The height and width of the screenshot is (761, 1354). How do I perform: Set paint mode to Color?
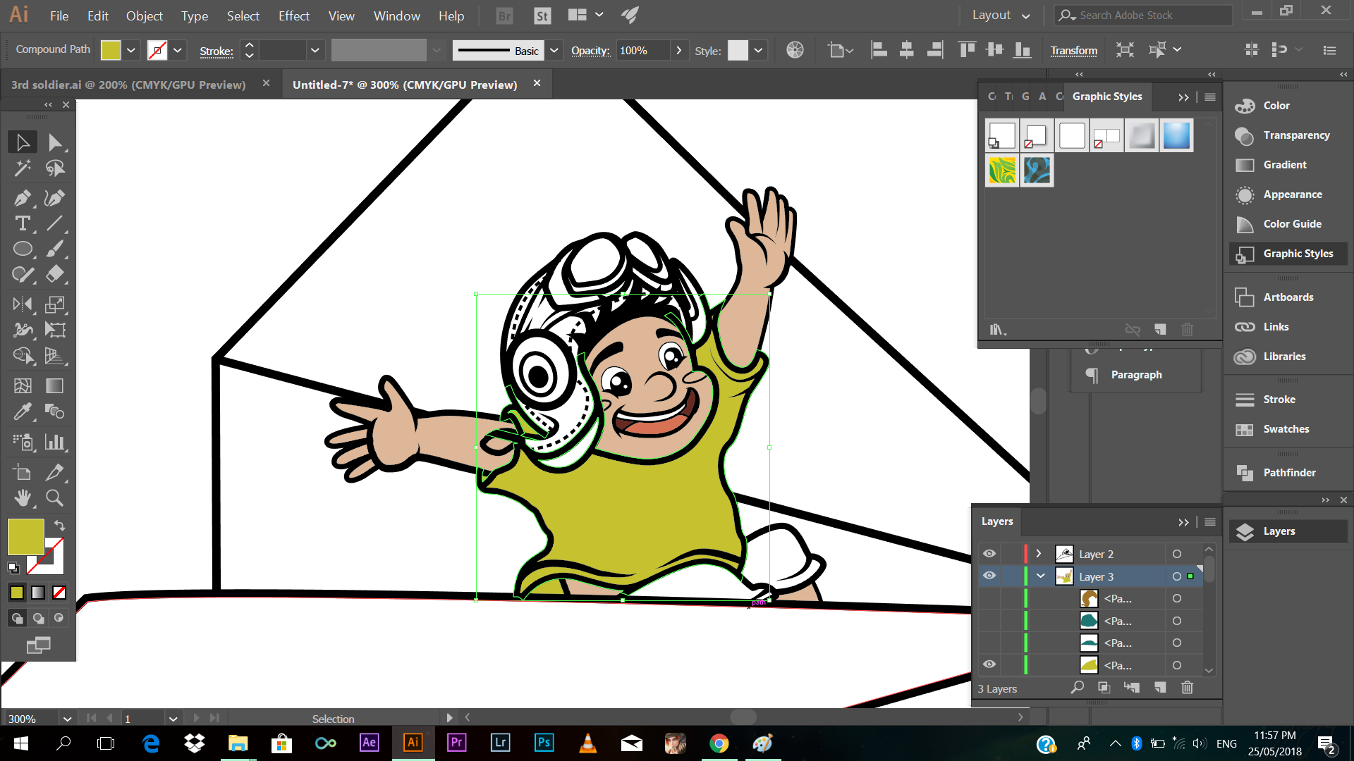(17, 593)
